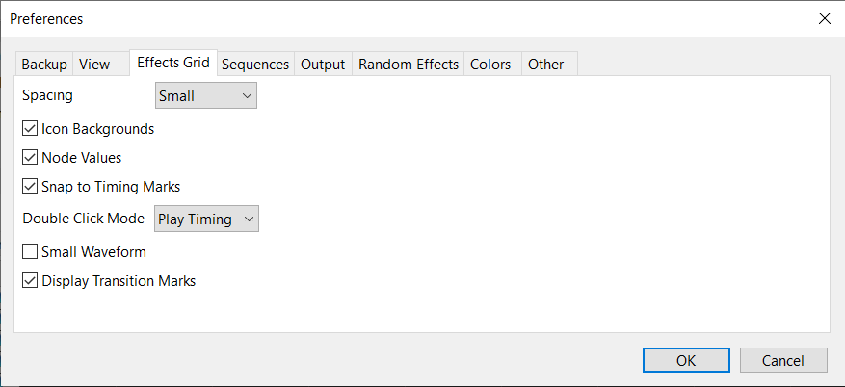Switch to the Backup tab
Viewport: 845px width, 387px height.
[x=44, y=64]
